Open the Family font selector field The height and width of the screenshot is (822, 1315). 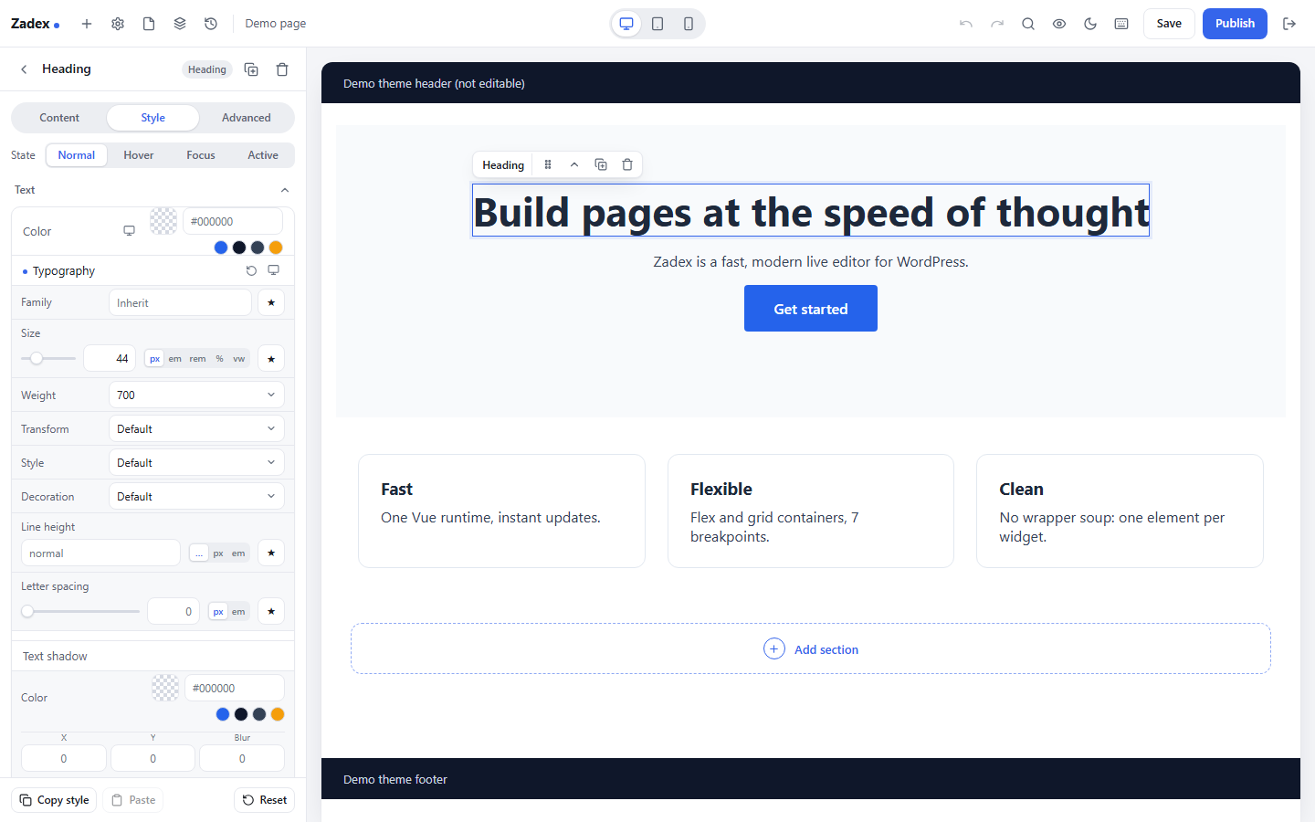pos(180,302)
